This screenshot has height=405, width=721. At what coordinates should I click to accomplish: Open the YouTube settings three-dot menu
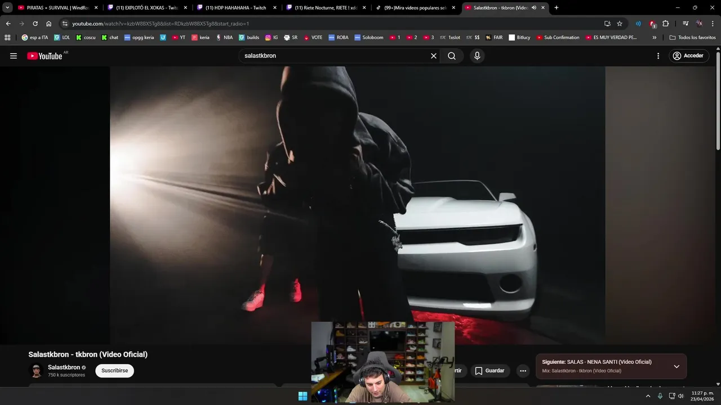point(658,56)
